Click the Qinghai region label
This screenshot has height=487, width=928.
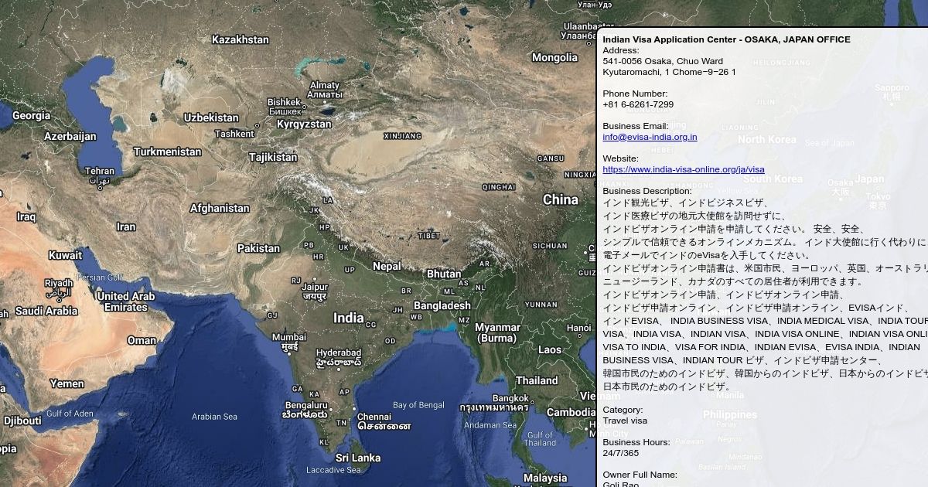click(x=498, y=187)
